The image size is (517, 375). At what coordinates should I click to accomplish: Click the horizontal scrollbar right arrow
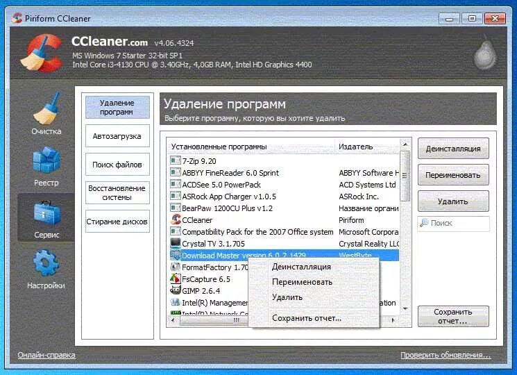[x=393, y=320]
